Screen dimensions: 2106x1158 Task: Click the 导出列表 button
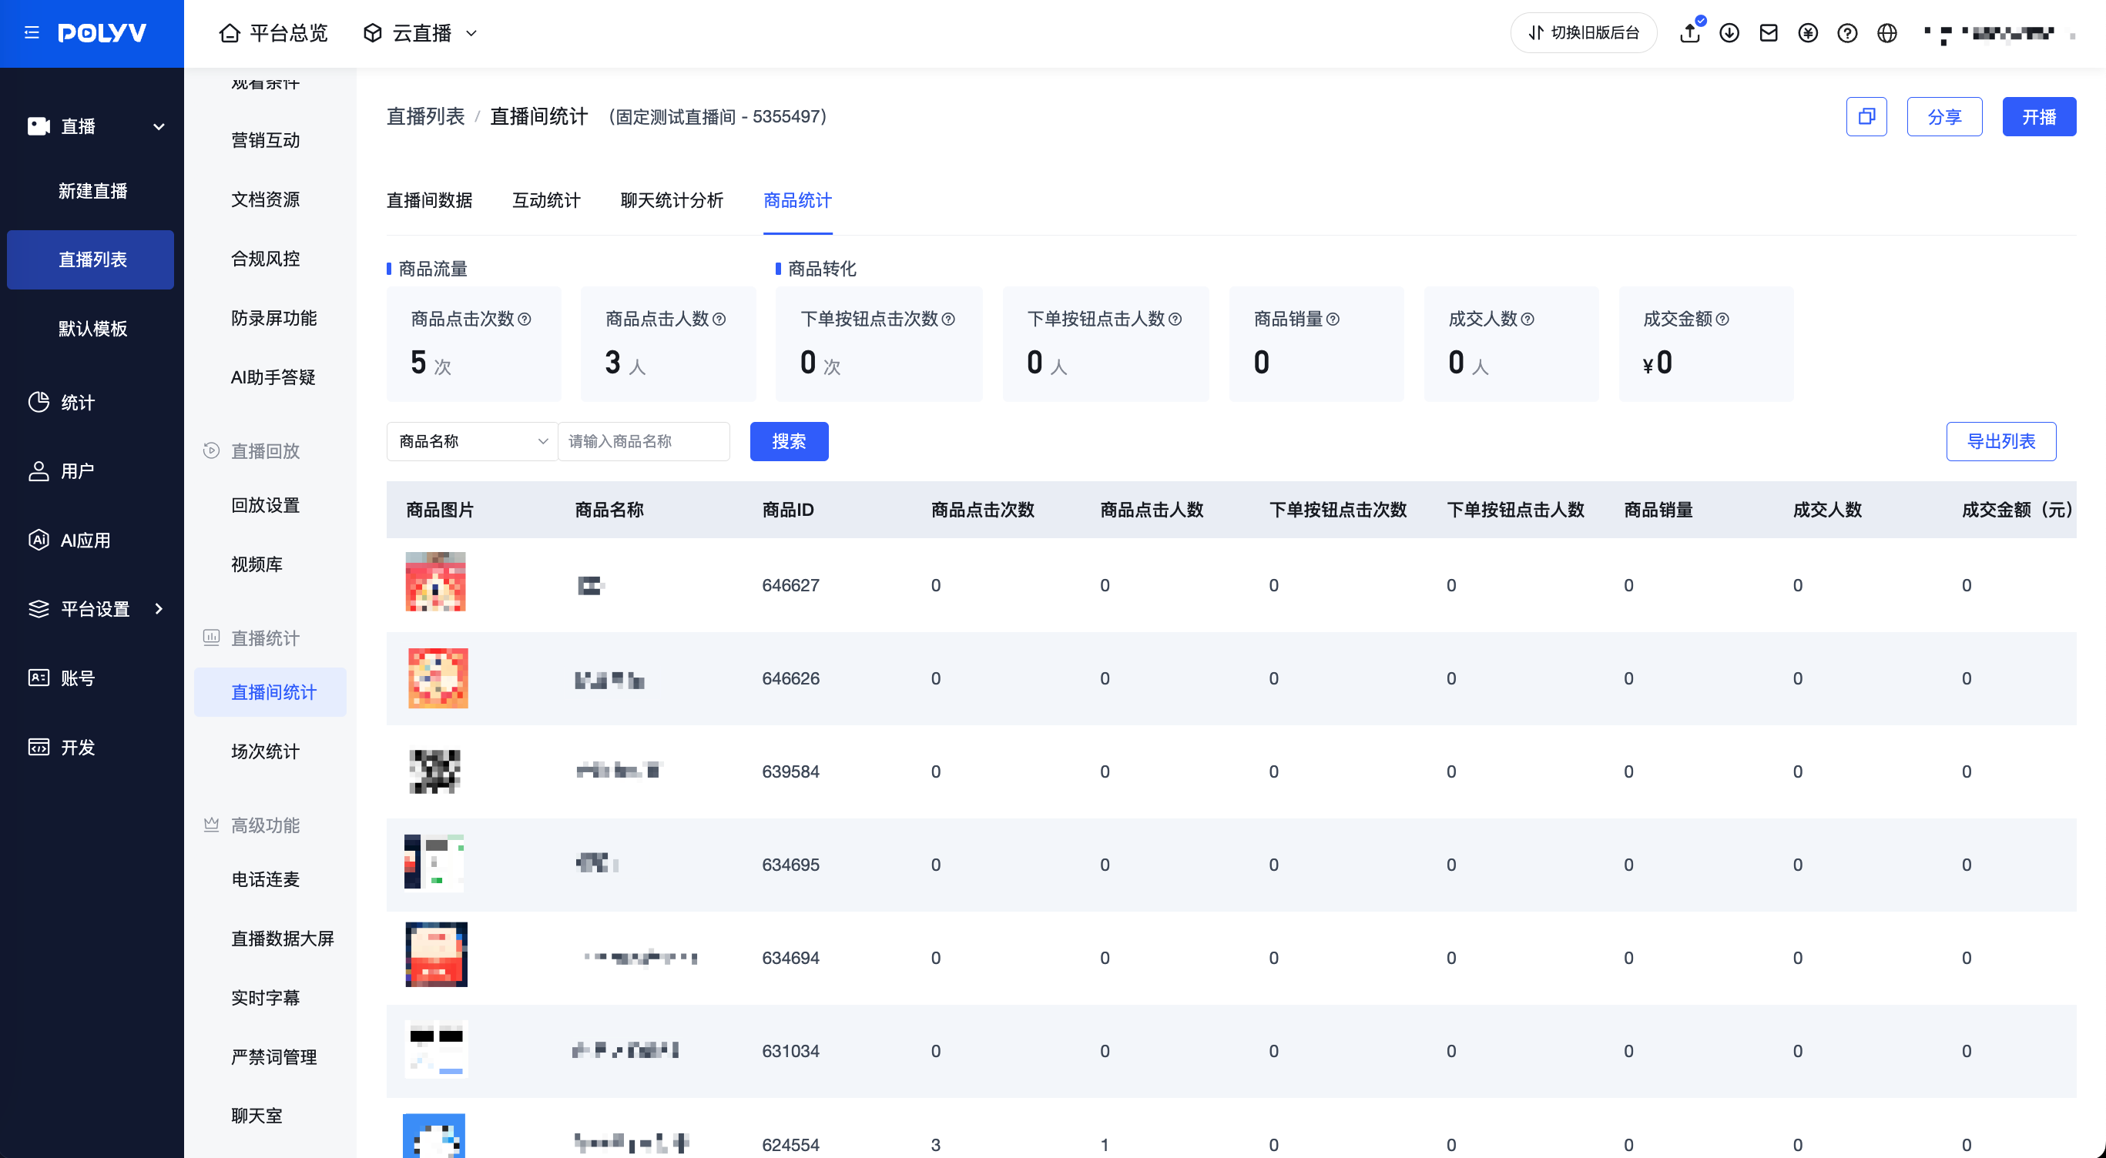2000,441
